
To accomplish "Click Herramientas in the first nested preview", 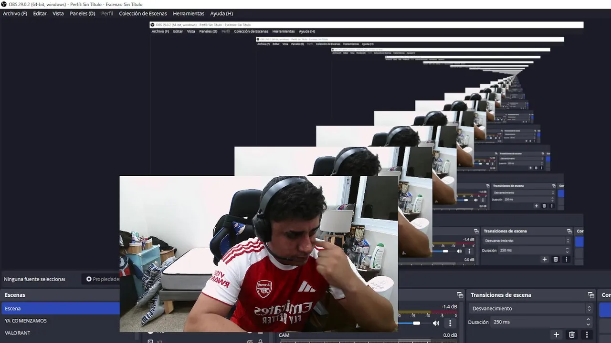I will click(283, 31).
